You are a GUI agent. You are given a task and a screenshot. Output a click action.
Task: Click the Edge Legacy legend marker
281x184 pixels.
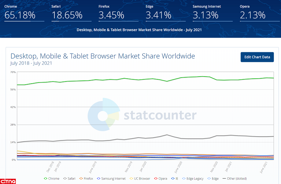coord(184,178)
